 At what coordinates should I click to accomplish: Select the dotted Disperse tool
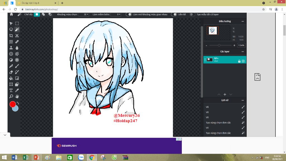[17, 54]
